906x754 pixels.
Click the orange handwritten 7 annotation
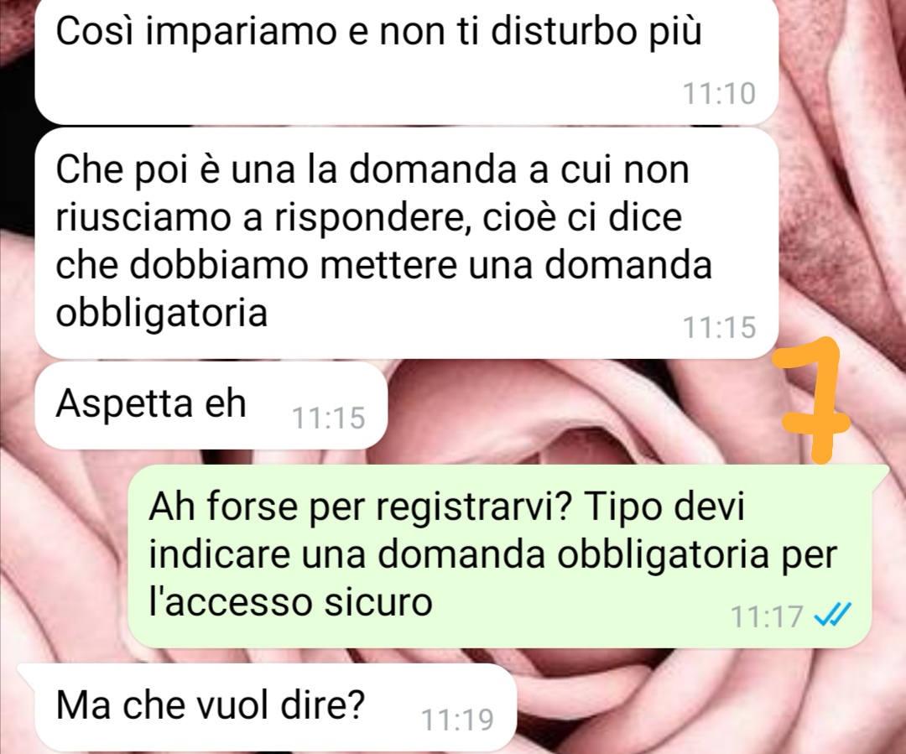(x=812, y=400)
